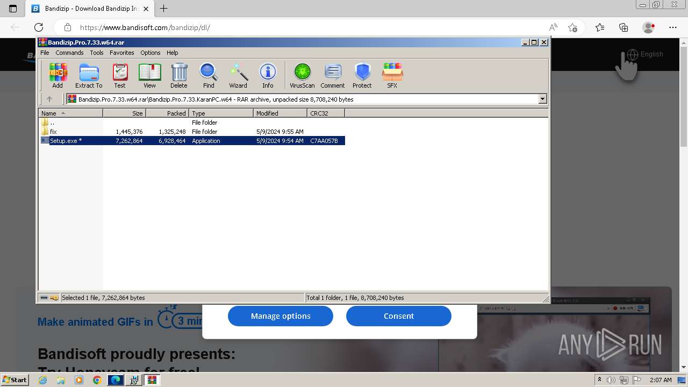Open the browser Favorites list
Screen dimensions: 688x387
point(600,27)
